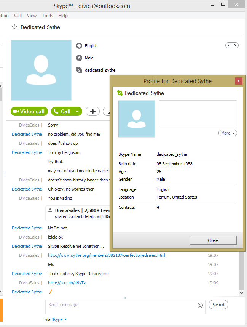Viewport: 247px width, 327px height.
Task: Click the message 'That's not me, Skype Resolve me'
Action: (78, 274)
